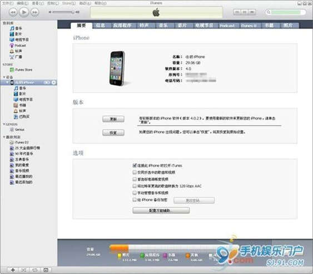Click the 更新 update button

click(x=113, y=119)
